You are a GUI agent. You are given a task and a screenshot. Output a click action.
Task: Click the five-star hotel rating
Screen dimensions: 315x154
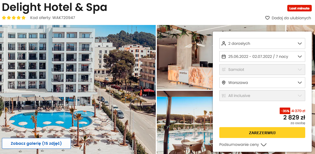14,18
